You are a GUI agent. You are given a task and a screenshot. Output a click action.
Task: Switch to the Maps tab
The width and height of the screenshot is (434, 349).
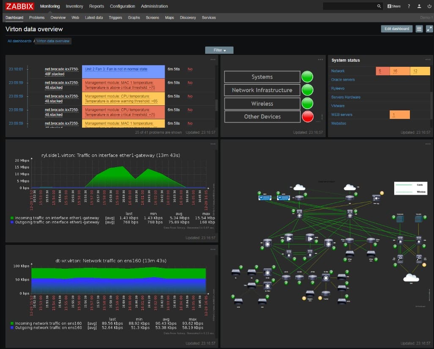169,17
